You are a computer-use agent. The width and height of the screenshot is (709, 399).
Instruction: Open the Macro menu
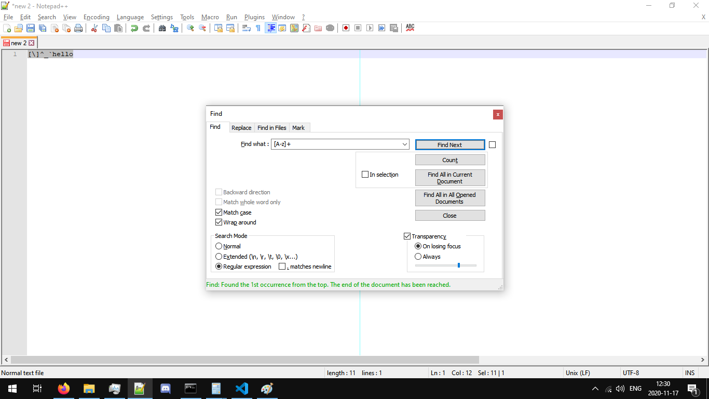point(210,17)
